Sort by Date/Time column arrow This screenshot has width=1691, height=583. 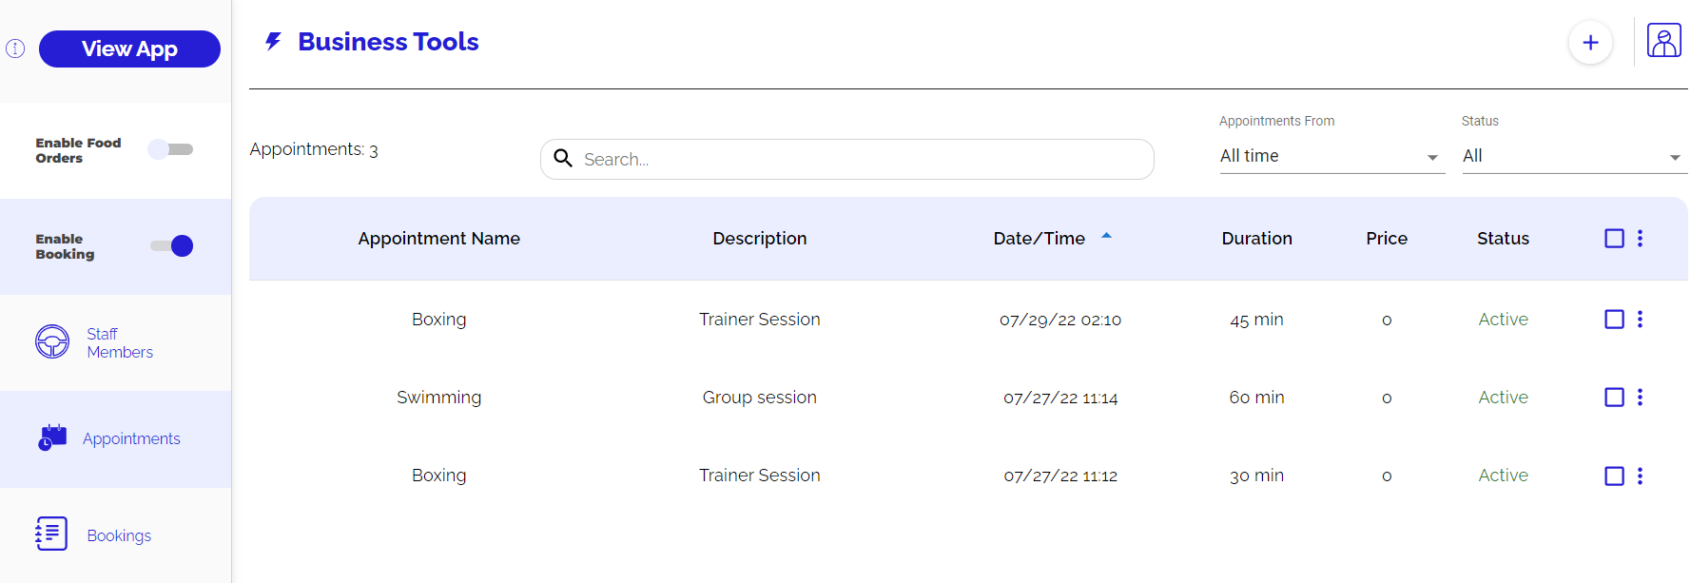[x=1106, y=236]
